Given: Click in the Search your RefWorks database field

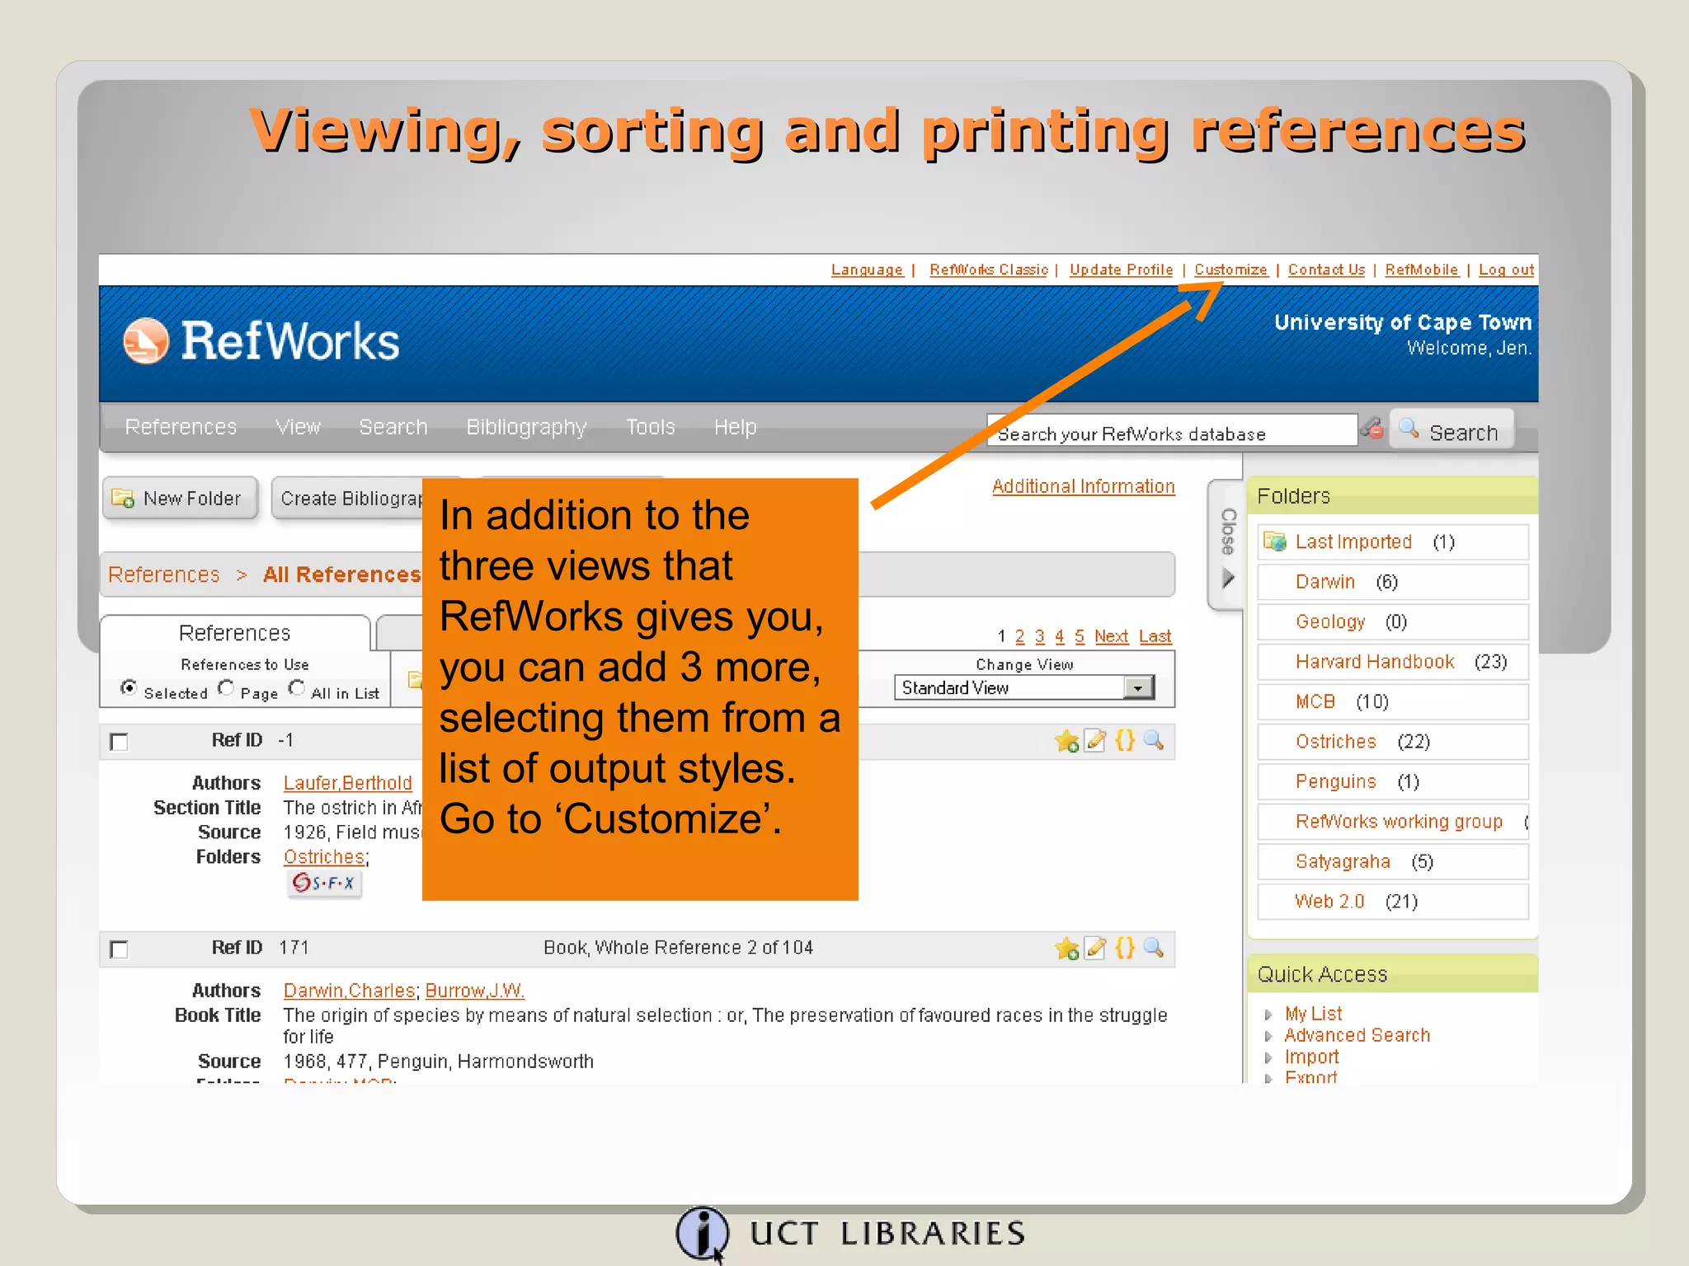Looking at the screenshot, I should click(1171, 429).
